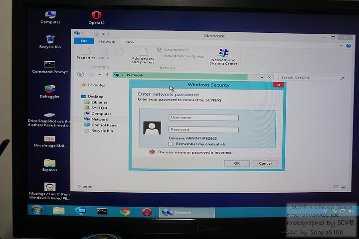Screen dimensions: 359x239
Task: Close the Windows Security dialog
Action: coord(279,85)
